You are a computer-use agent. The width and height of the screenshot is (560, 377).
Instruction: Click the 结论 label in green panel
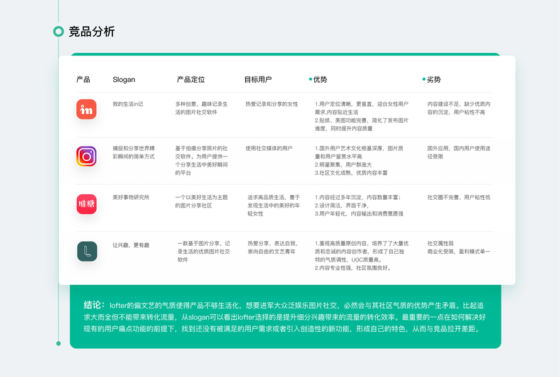tap(94, 305)
